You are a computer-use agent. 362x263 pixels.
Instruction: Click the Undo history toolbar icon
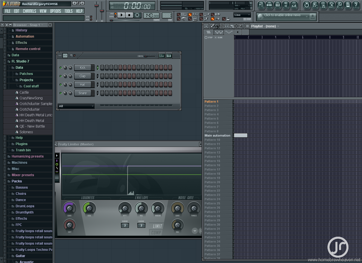[x=307, y=5]
